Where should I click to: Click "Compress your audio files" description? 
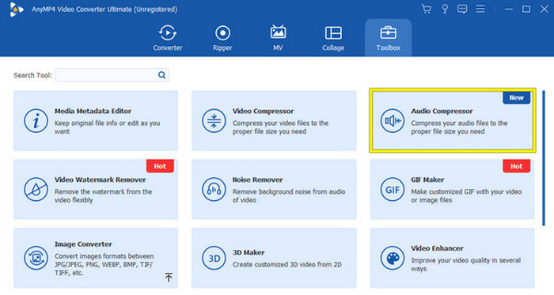(459, 127)
